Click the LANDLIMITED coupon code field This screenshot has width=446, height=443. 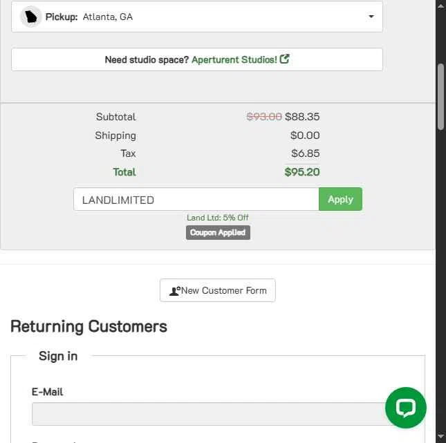[196, 199]
